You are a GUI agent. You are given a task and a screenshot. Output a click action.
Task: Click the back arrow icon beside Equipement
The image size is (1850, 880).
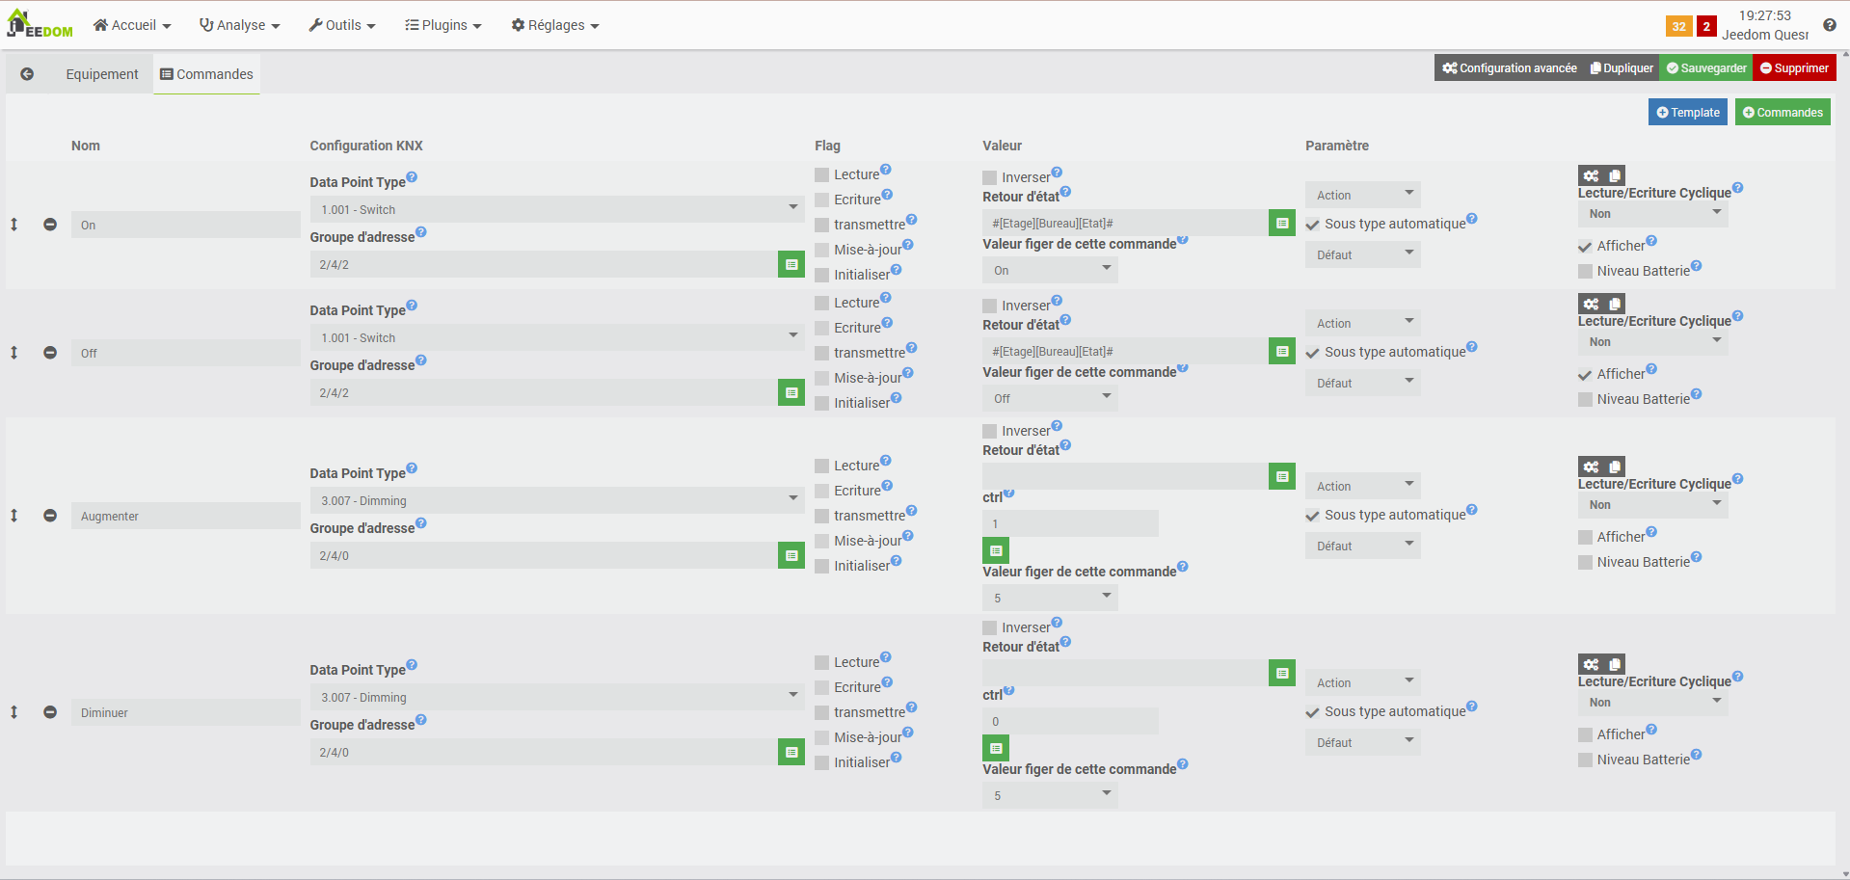pos(27,74)
